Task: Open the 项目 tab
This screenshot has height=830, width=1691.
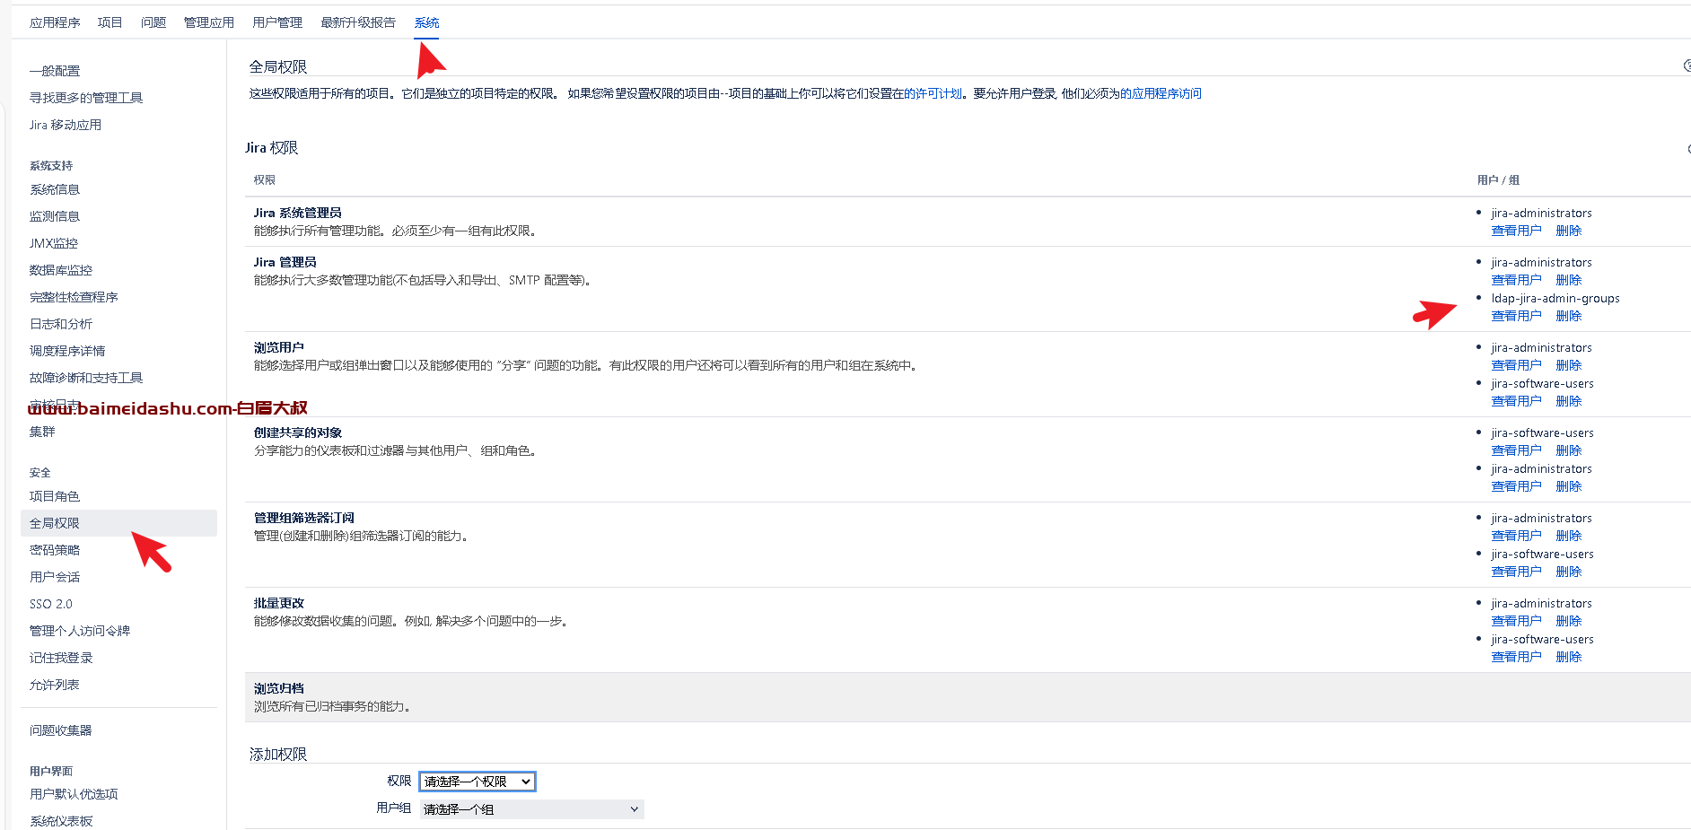Action: pos(110,22)
